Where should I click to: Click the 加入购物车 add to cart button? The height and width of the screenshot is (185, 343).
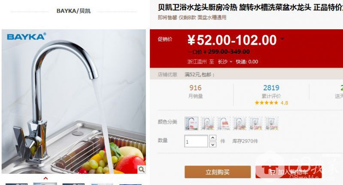tap(288, 172)
